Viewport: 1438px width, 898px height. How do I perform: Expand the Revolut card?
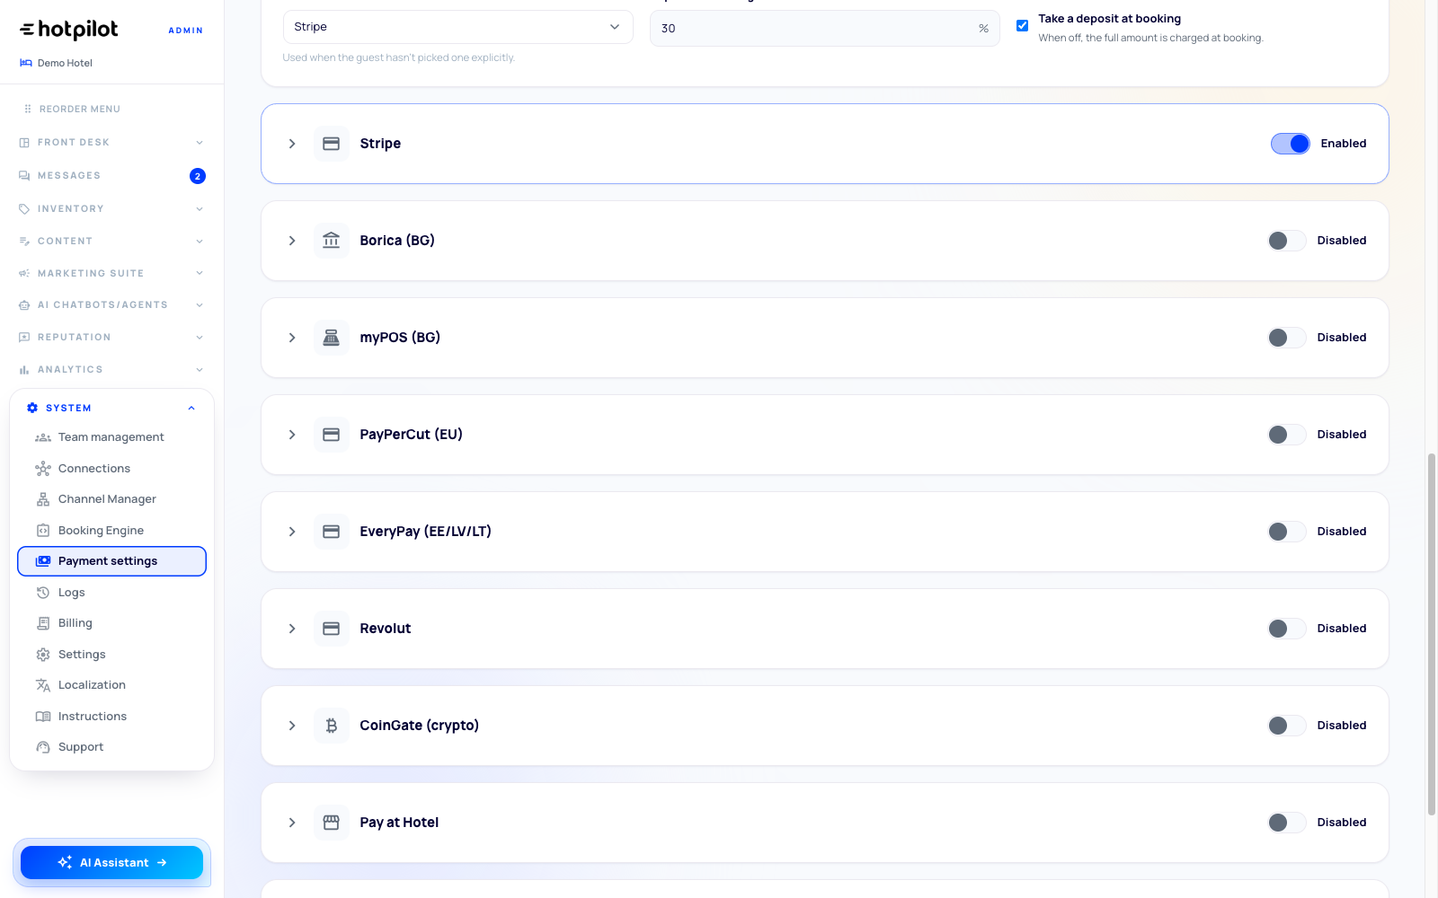(292, 629)
